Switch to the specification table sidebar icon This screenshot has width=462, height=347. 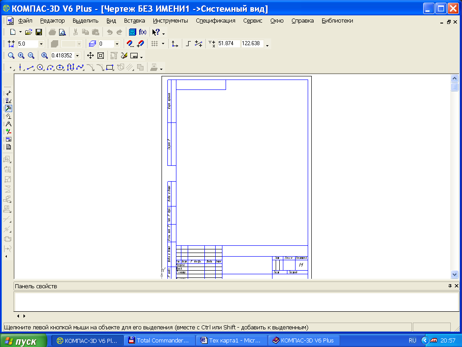click(8, 147)
